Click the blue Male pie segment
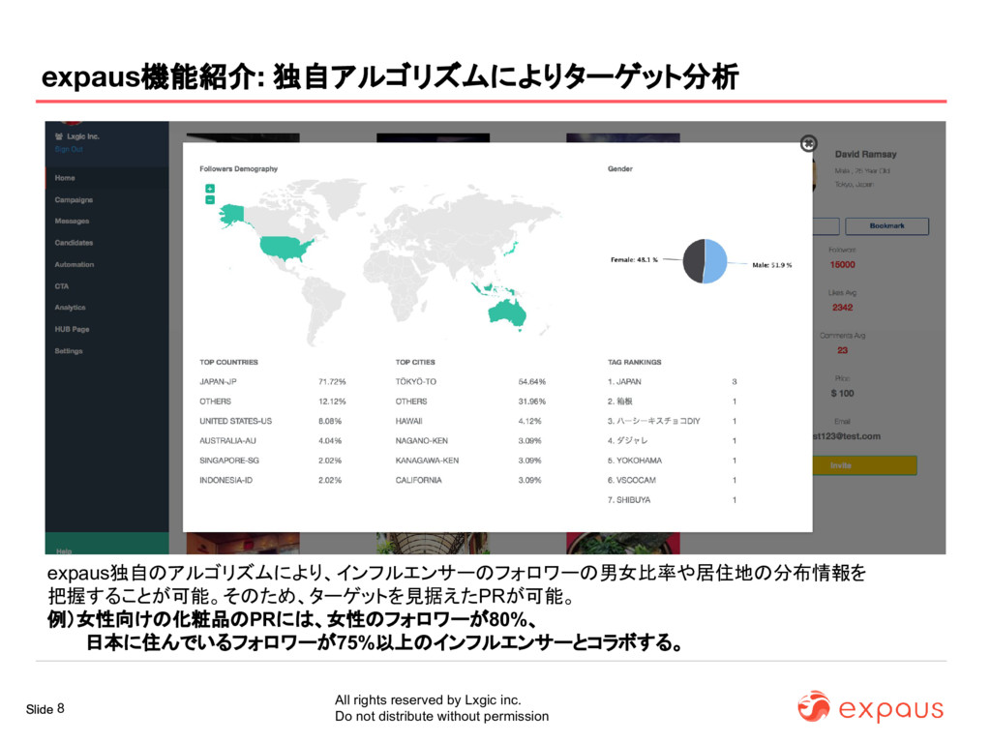Screen dimensions: 991x743 (717, 261)
